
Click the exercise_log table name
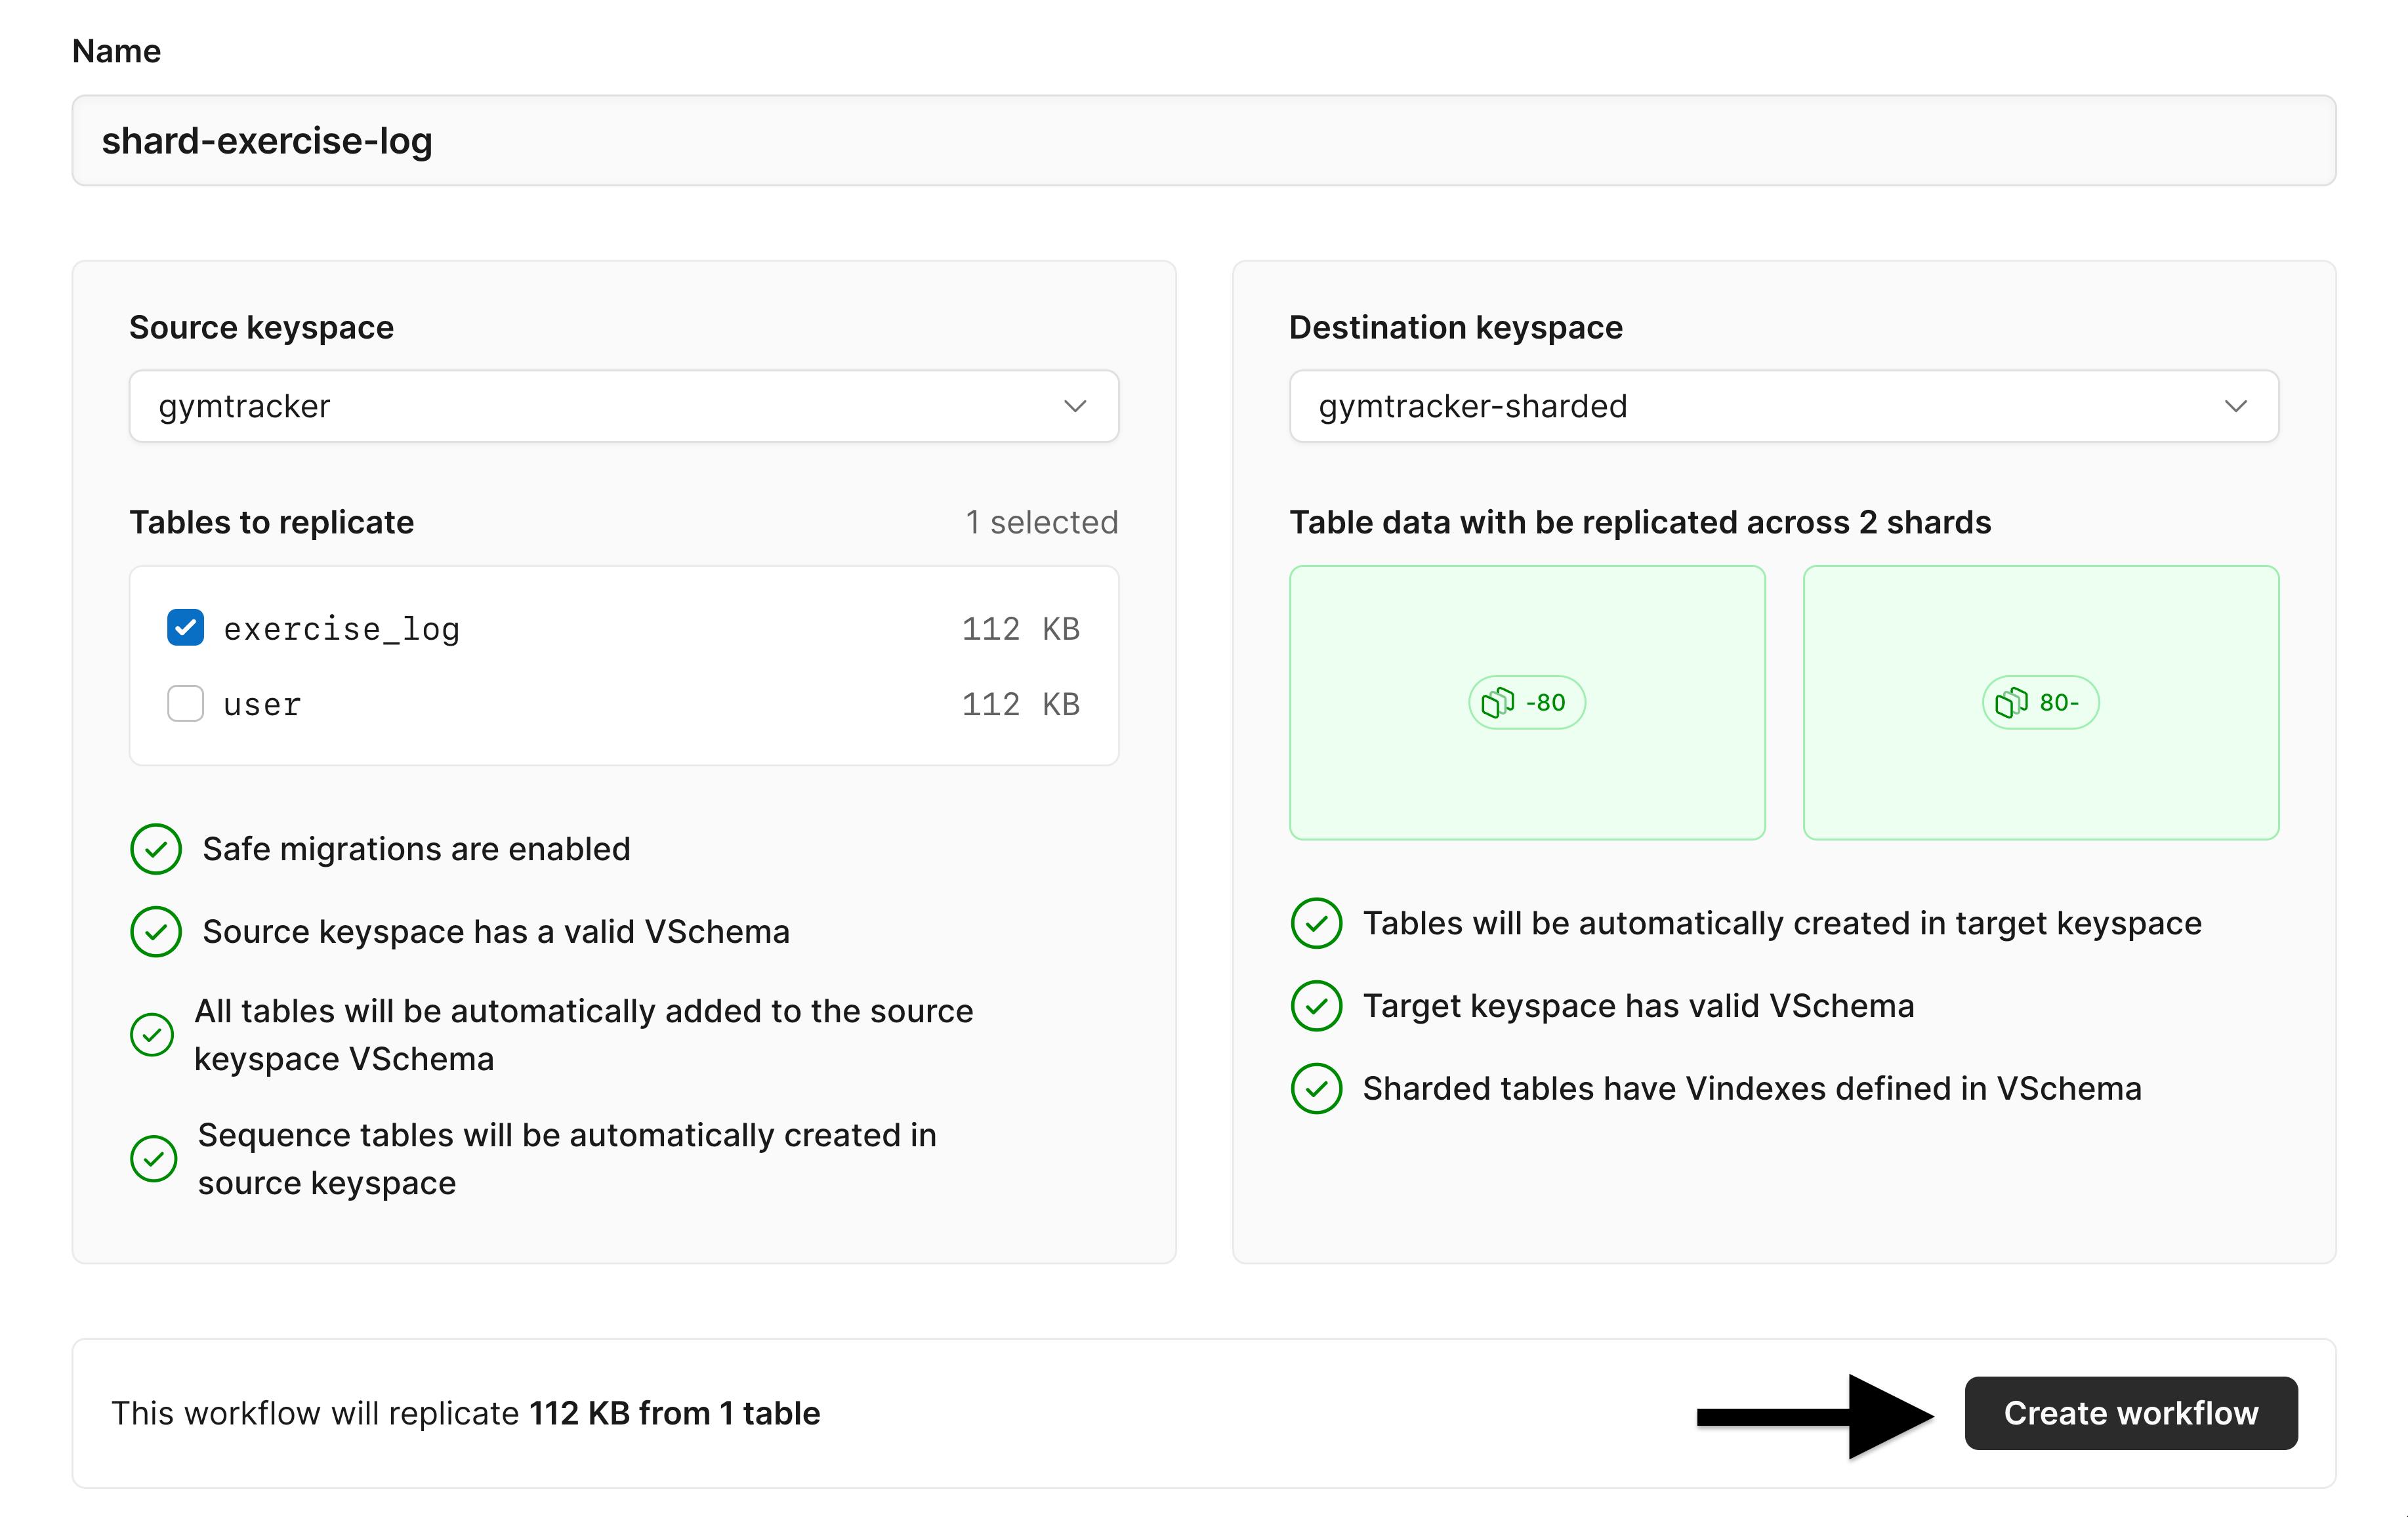click(x=341, y=629)
